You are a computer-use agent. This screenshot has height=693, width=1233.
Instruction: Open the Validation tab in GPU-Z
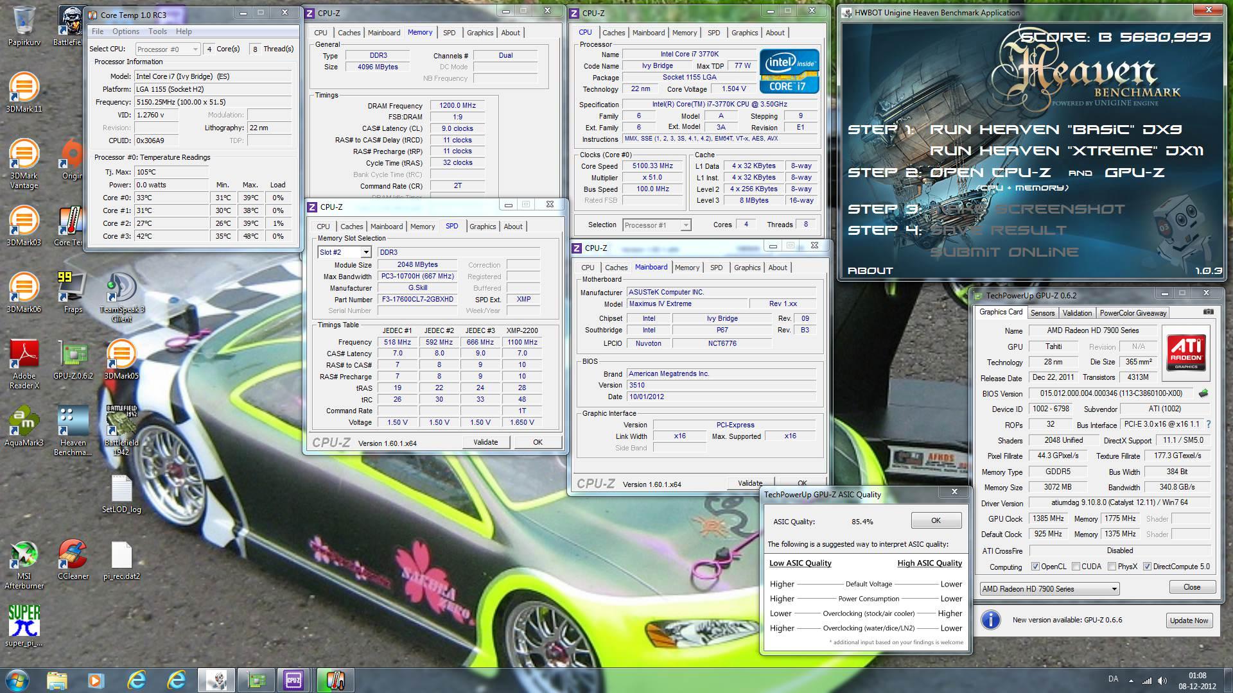tap(1077, 313)
